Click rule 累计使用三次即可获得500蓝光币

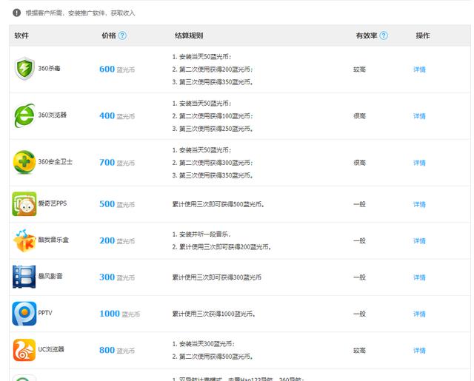[218, 204]
